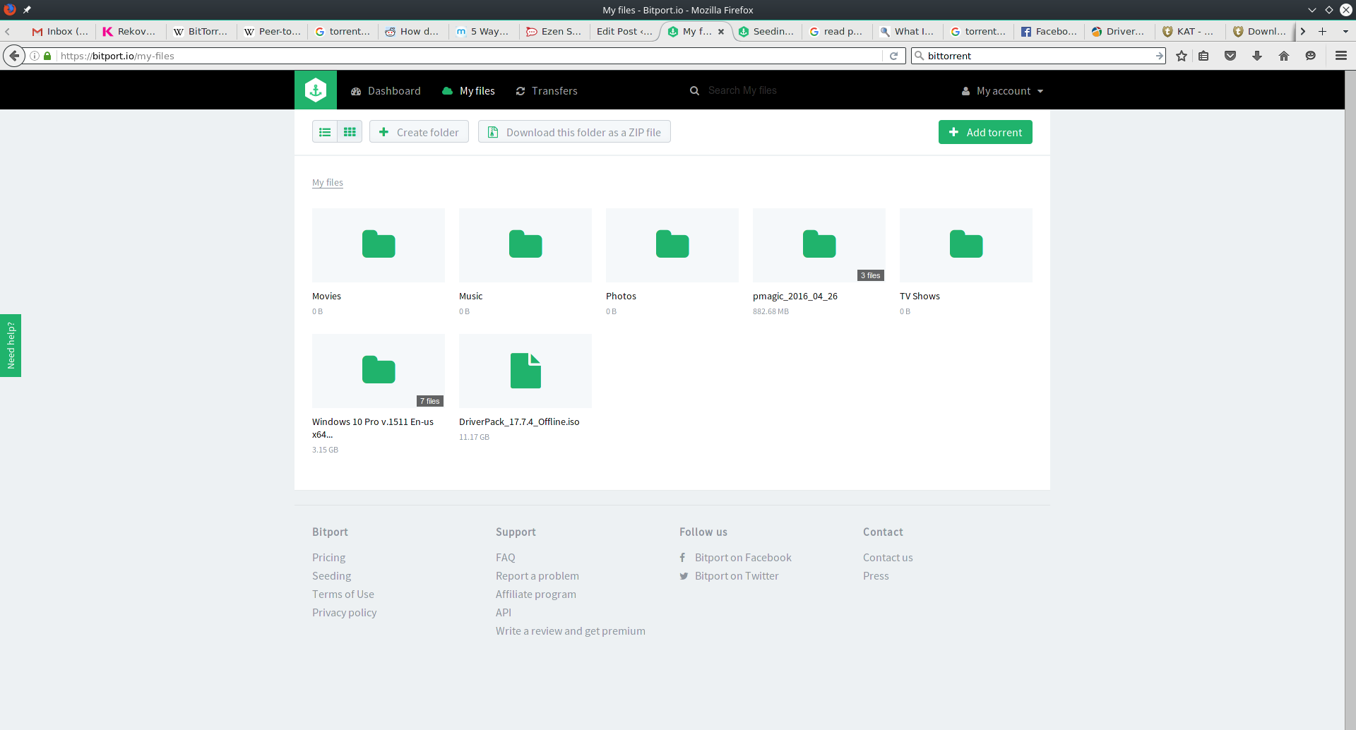This screenshot has height=730, width=1356.
Task: Open the FAQ link
Action: coord(506,558)
